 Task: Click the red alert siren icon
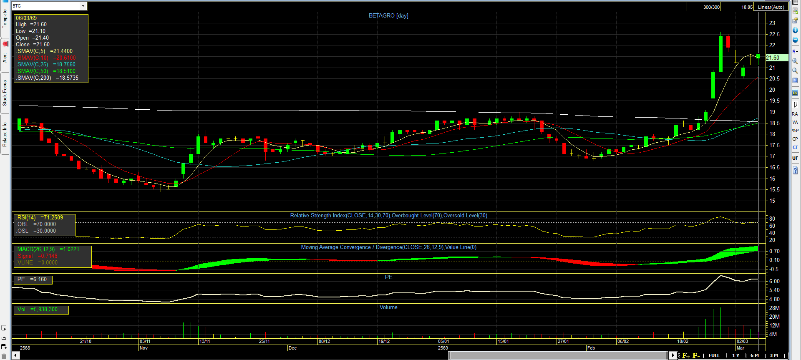click(x=5, y=43)
